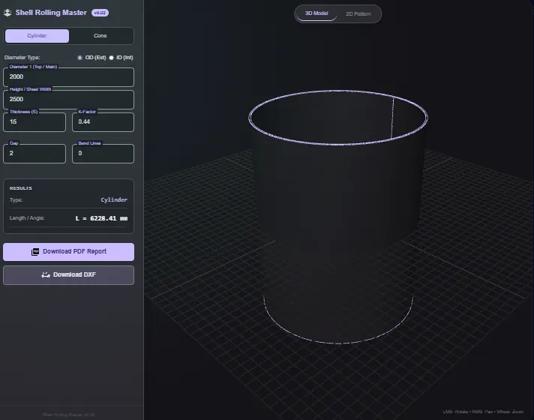Focus the Diameter 1 (Top / Main) field

[68, 77]
